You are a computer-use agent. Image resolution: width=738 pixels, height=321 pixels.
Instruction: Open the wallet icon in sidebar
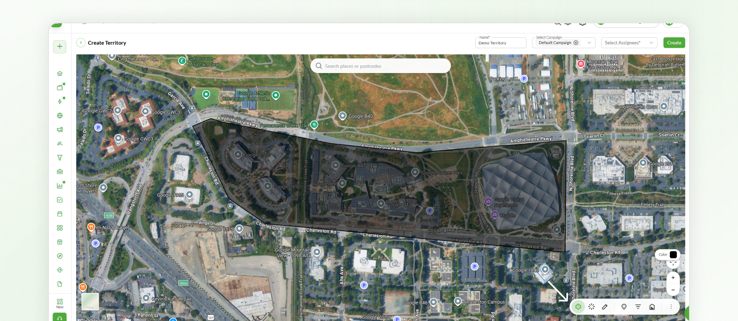coord(60,87)
